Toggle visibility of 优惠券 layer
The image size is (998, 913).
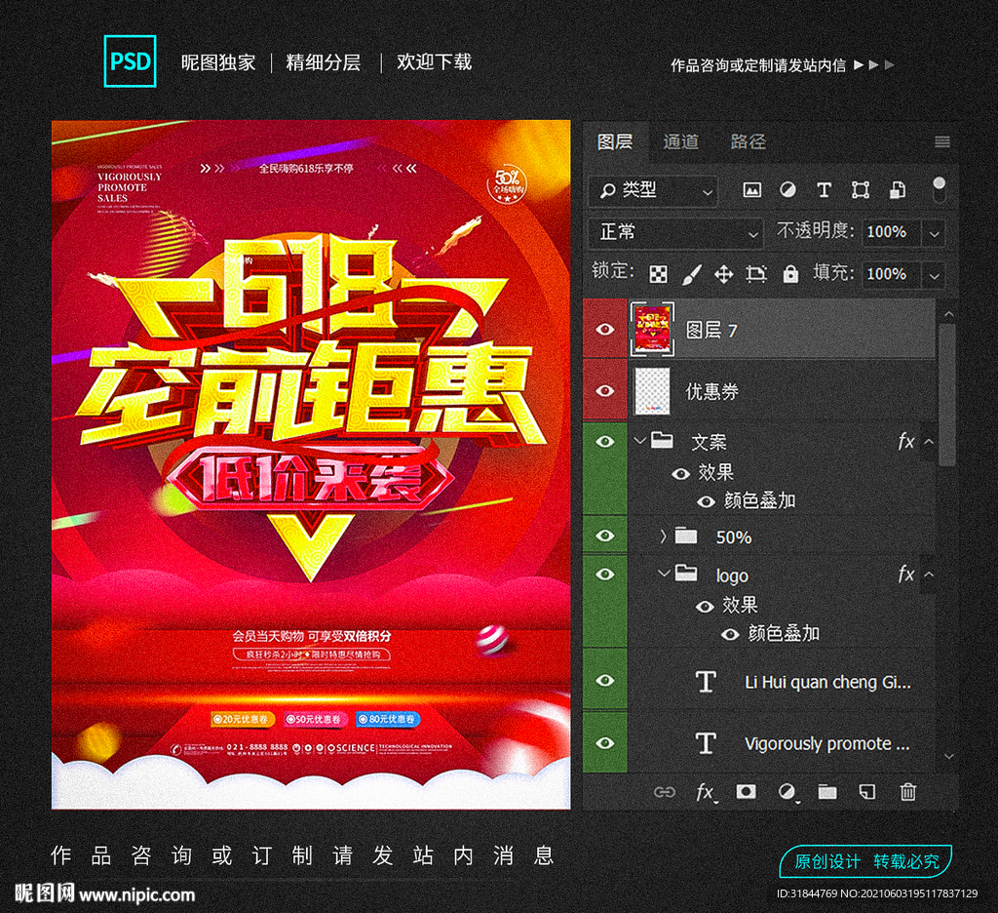(605, 391)
